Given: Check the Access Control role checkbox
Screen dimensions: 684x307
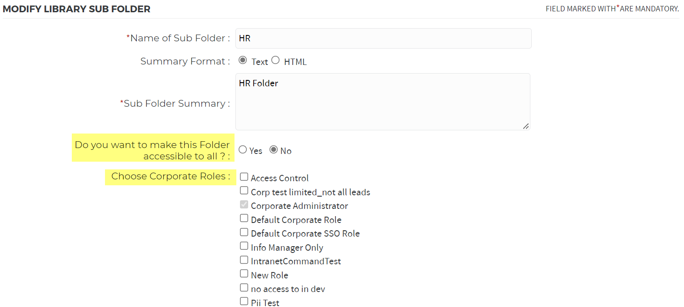Looking at the screenshot, I should [x=244, y=177].
